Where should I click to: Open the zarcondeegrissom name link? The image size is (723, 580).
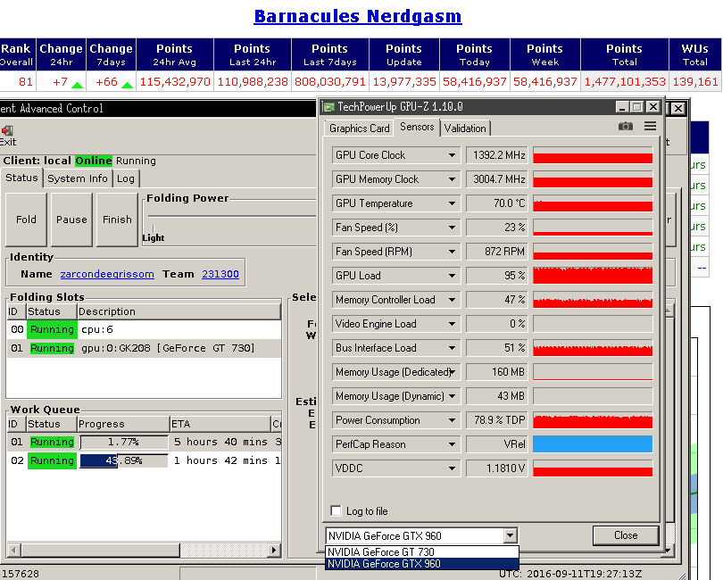click(107, 274)
